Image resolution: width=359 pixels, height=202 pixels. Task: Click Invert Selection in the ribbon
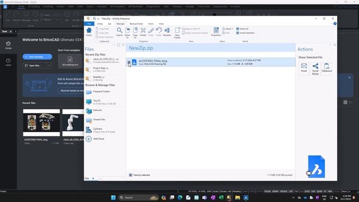click(245, 33)
